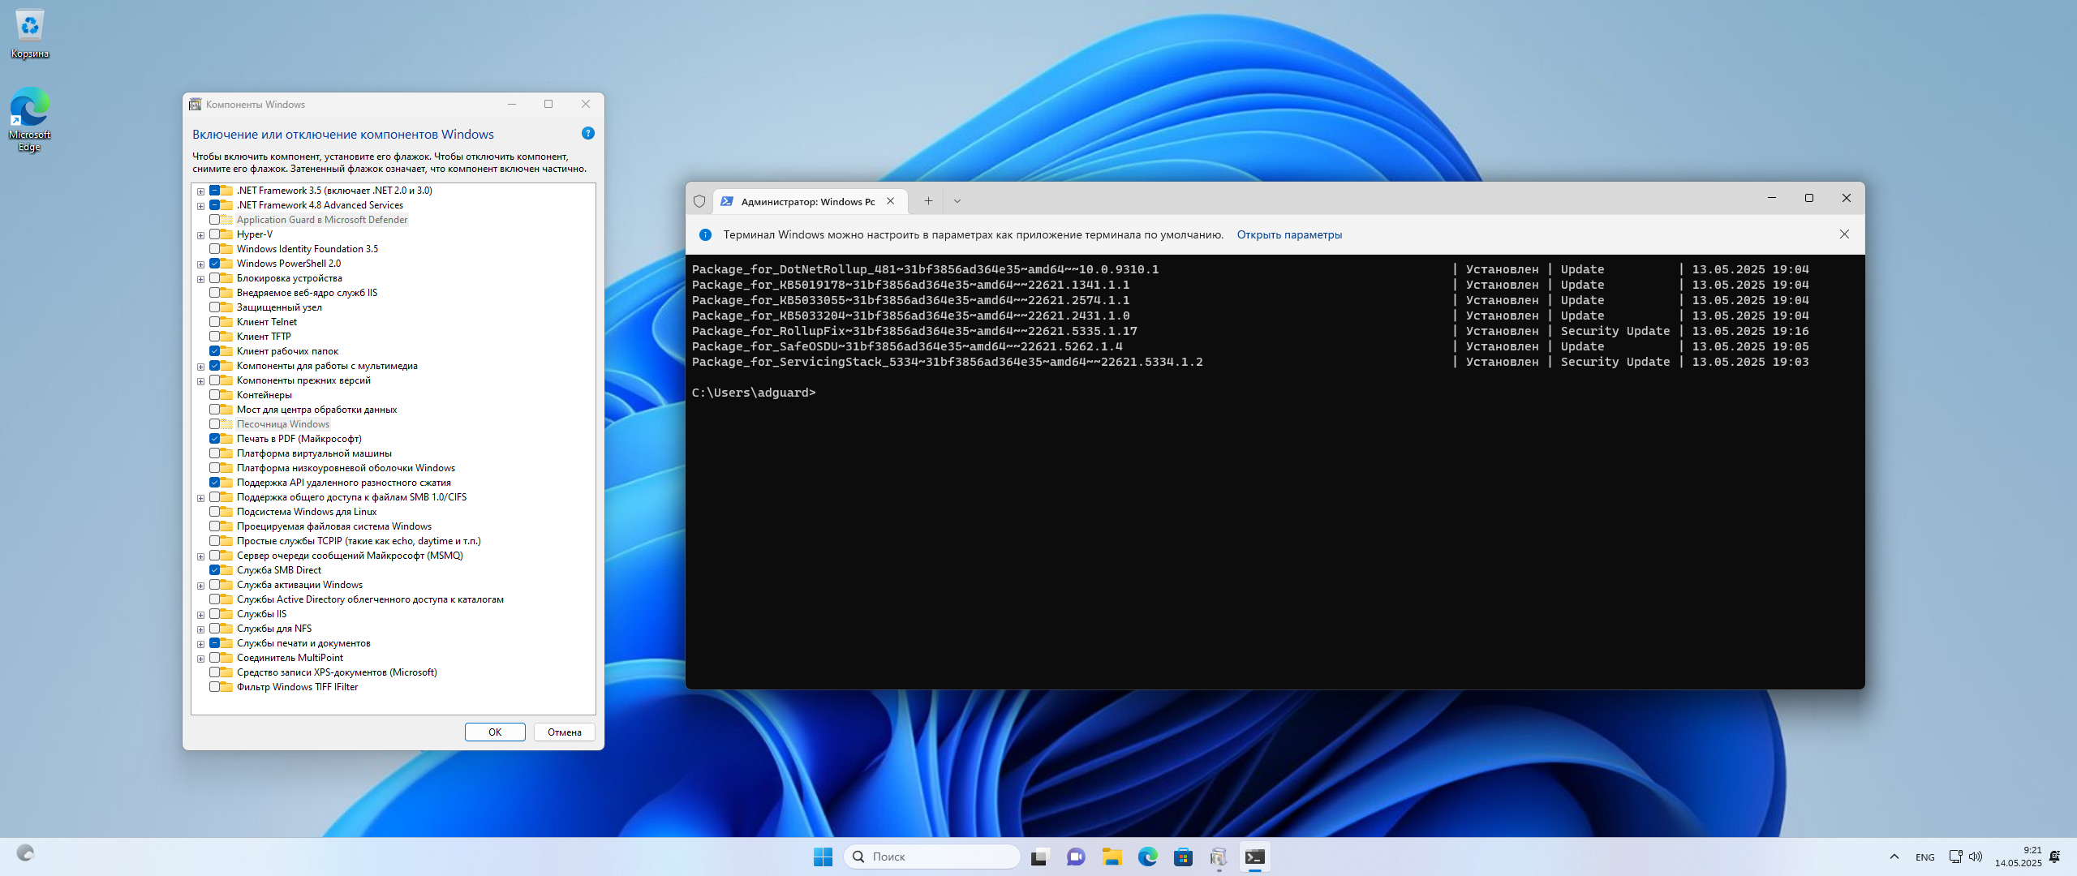Image resolution: width=2077 pixels, height=876 pixels.
Task: Open Task View taskbar icon
Action: pos(1039,857)
